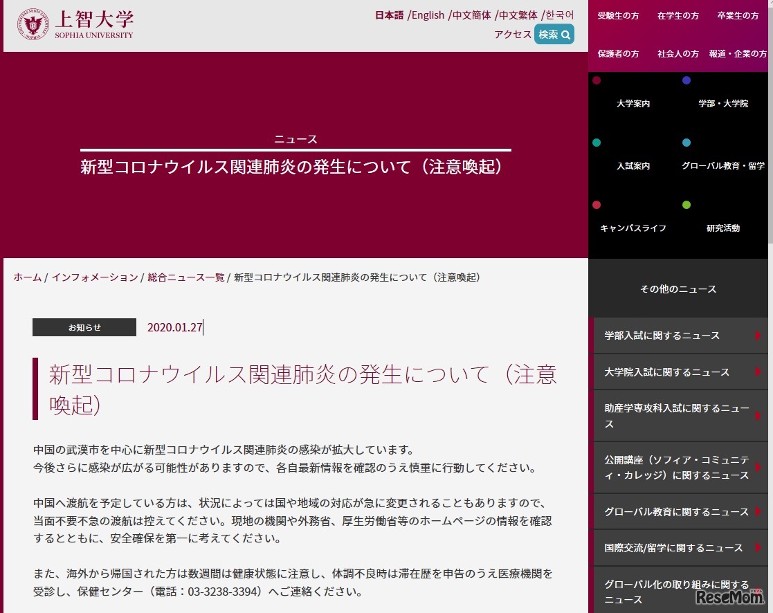Select the red キャンパスライフ circle icon
This screenshot has height=613, width=773.
598,205
